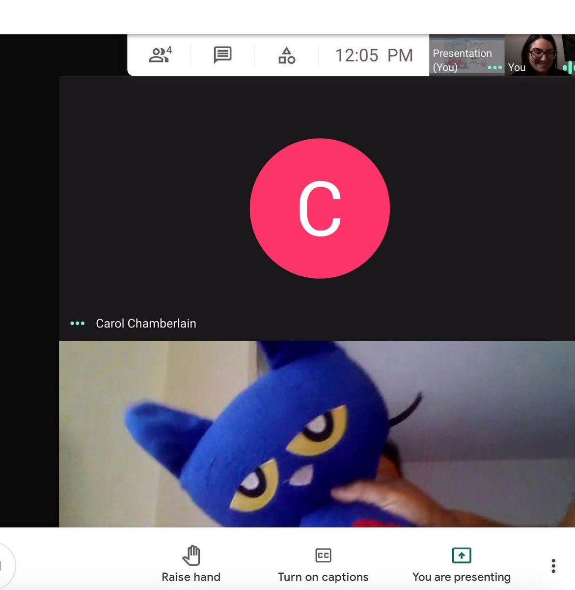Open the activities shapes icon
This screenshot has width=575, height=590.
pyautogui.click(x=286, y=55)
